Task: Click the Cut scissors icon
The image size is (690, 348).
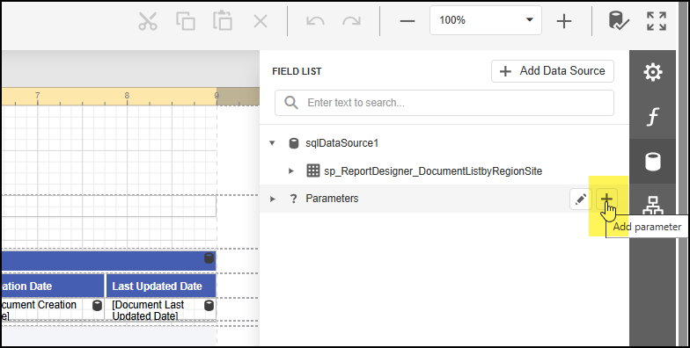Action: coord(148,21)
